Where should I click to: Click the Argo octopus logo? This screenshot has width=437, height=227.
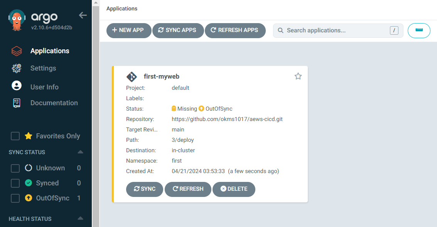(17, 20)
